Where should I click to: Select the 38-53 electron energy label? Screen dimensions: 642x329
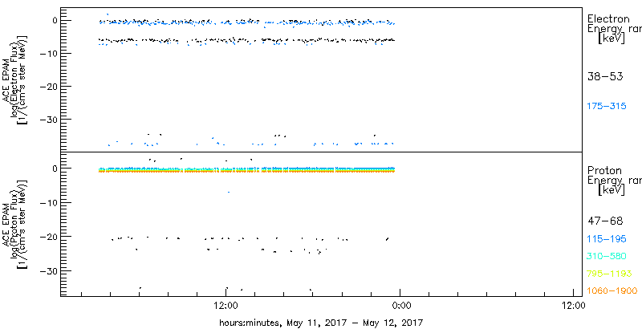pyautogui.click(x=605, y=76)
